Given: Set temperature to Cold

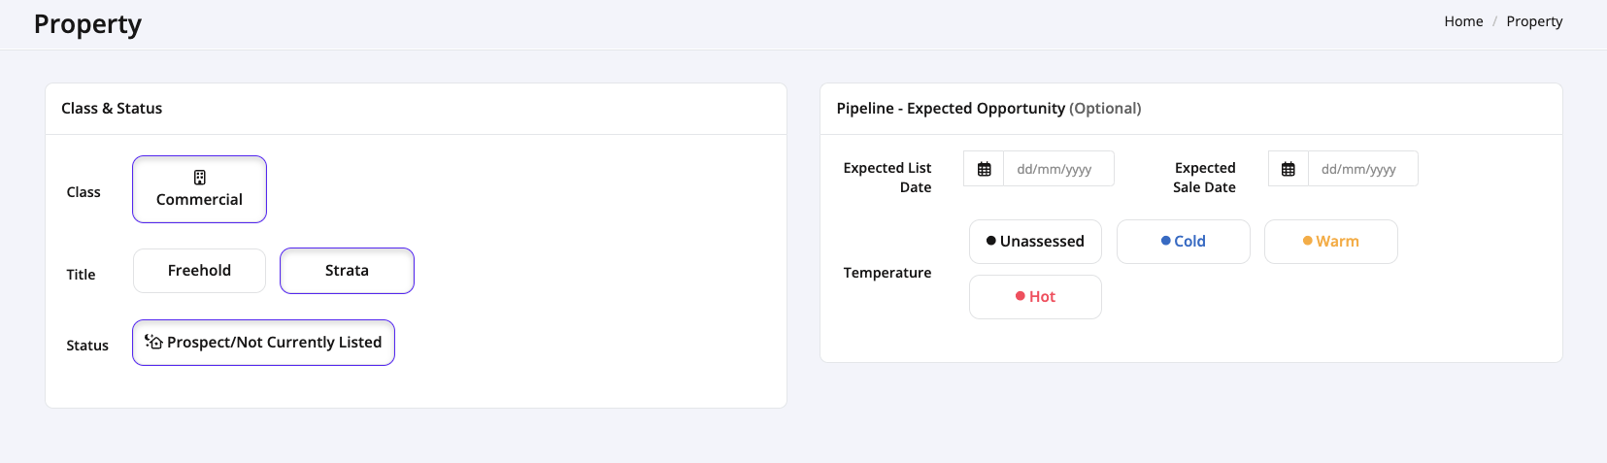Looking at the screenshot, I should 1183,242.
